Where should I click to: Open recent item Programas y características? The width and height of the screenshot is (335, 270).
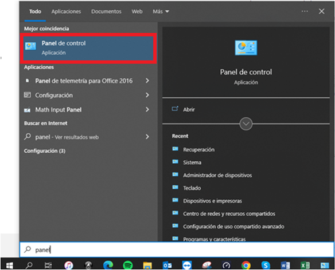215,239
